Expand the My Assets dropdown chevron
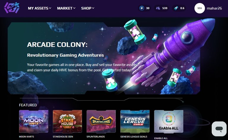Screen dimensions: 228x140 click(50, 8)
